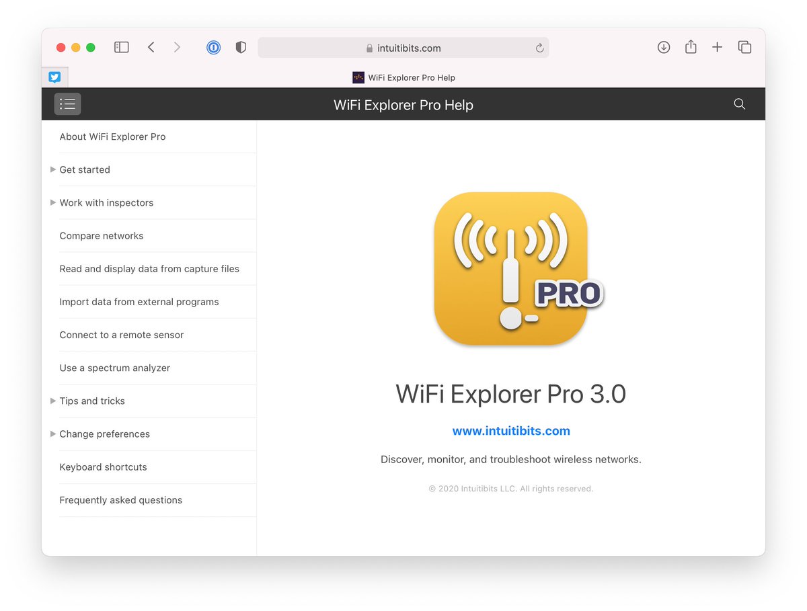
Task: Open Keyboard shortcuts topic
Action: (103, 466)
